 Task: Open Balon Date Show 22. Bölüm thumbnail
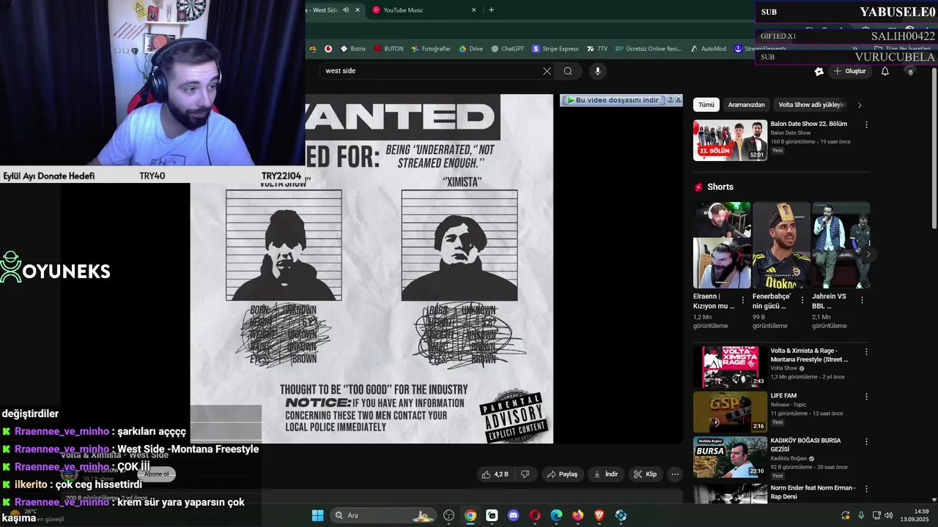tap(730, 141)
